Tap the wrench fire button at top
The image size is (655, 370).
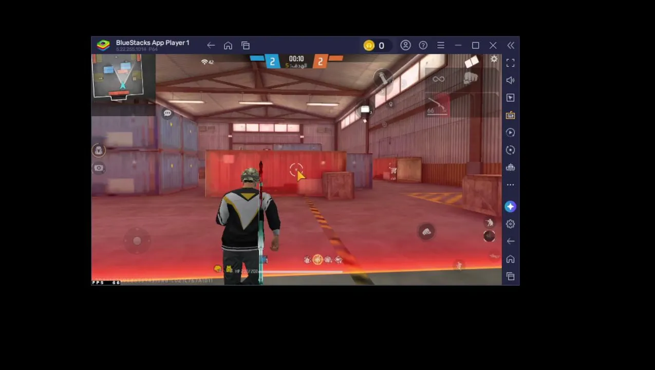383,78
